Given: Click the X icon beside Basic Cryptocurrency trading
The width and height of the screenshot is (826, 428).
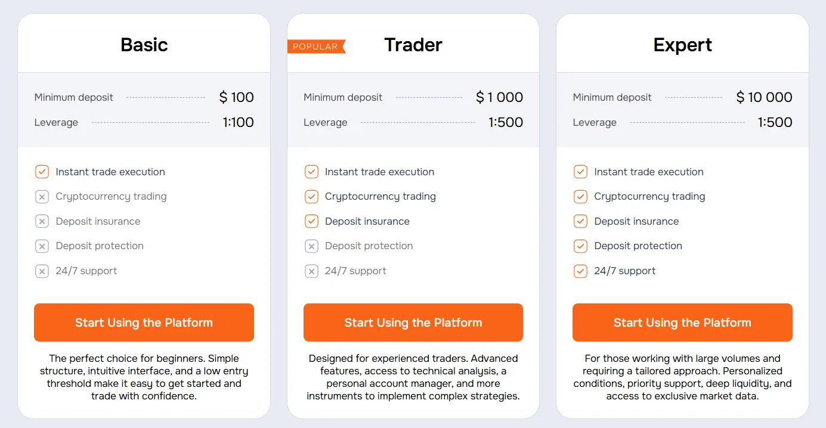Looking at the screenshot, I should (x=42, y=197).
